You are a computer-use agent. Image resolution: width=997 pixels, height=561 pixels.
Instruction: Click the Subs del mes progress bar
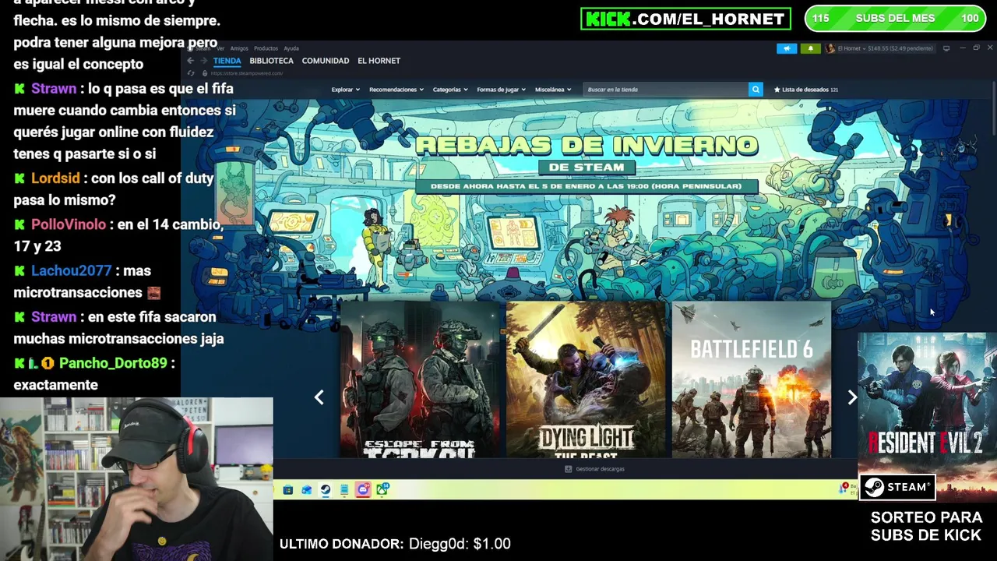pyautogui.click(x=895, y=19)
